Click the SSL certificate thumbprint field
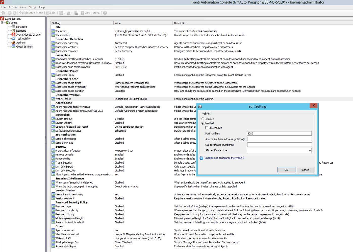The height and width of the screenshot is (252, 353). click(x=279, y=145)
